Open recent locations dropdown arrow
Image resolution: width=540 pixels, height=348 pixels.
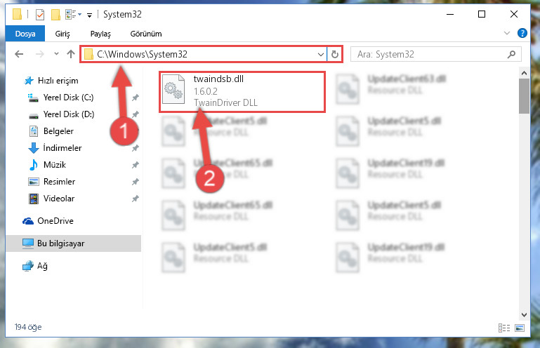[x=56, y=54]
